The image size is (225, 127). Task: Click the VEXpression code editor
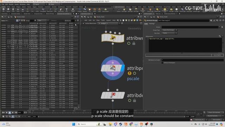click(185, 45)
